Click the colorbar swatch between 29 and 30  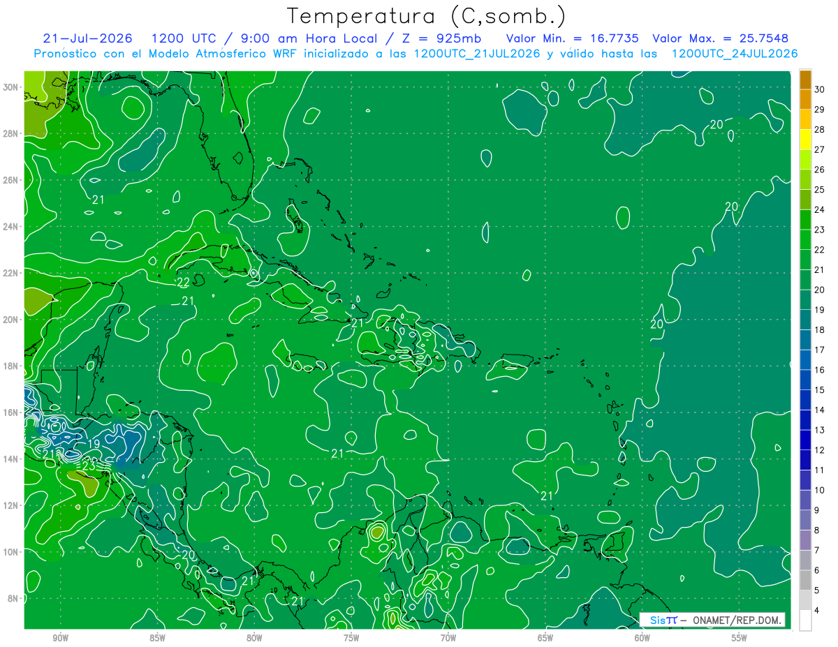point(805,99)
